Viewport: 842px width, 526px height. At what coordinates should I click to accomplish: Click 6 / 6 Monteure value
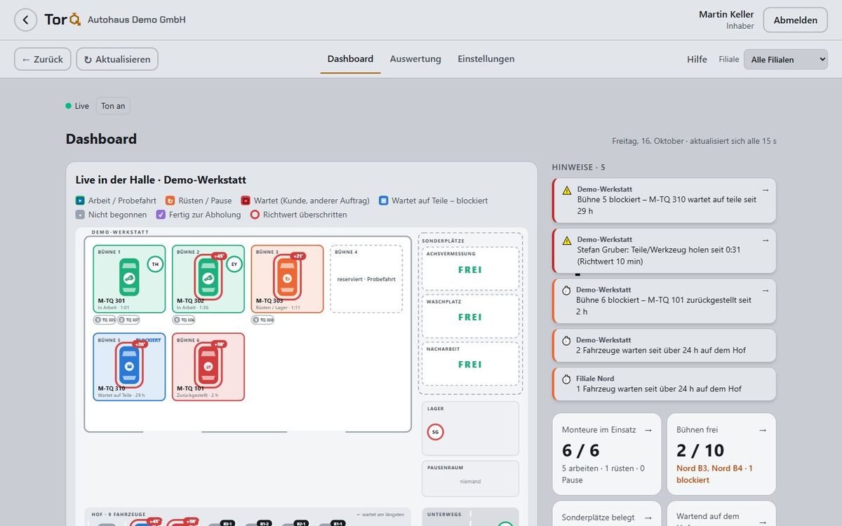[x=581, y=450]
